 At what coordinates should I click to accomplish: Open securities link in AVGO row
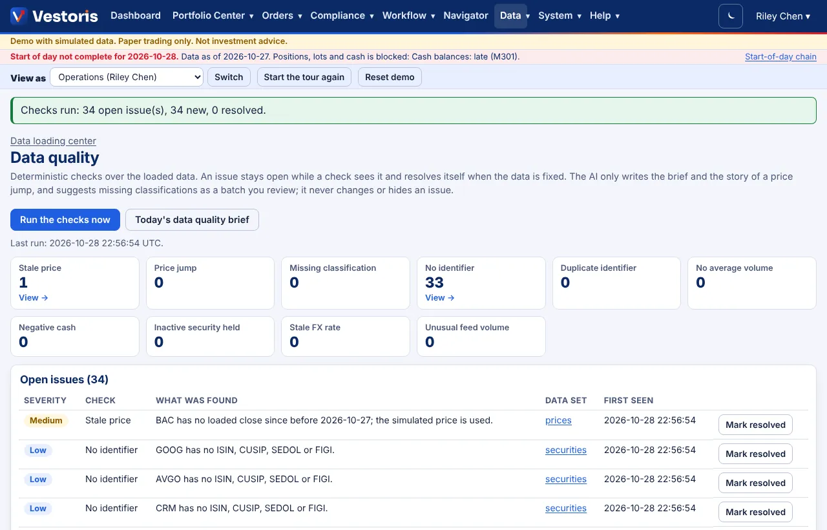566,479
